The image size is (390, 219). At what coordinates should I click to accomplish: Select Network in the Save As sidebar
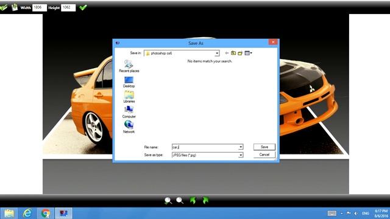tap(129, 127)
